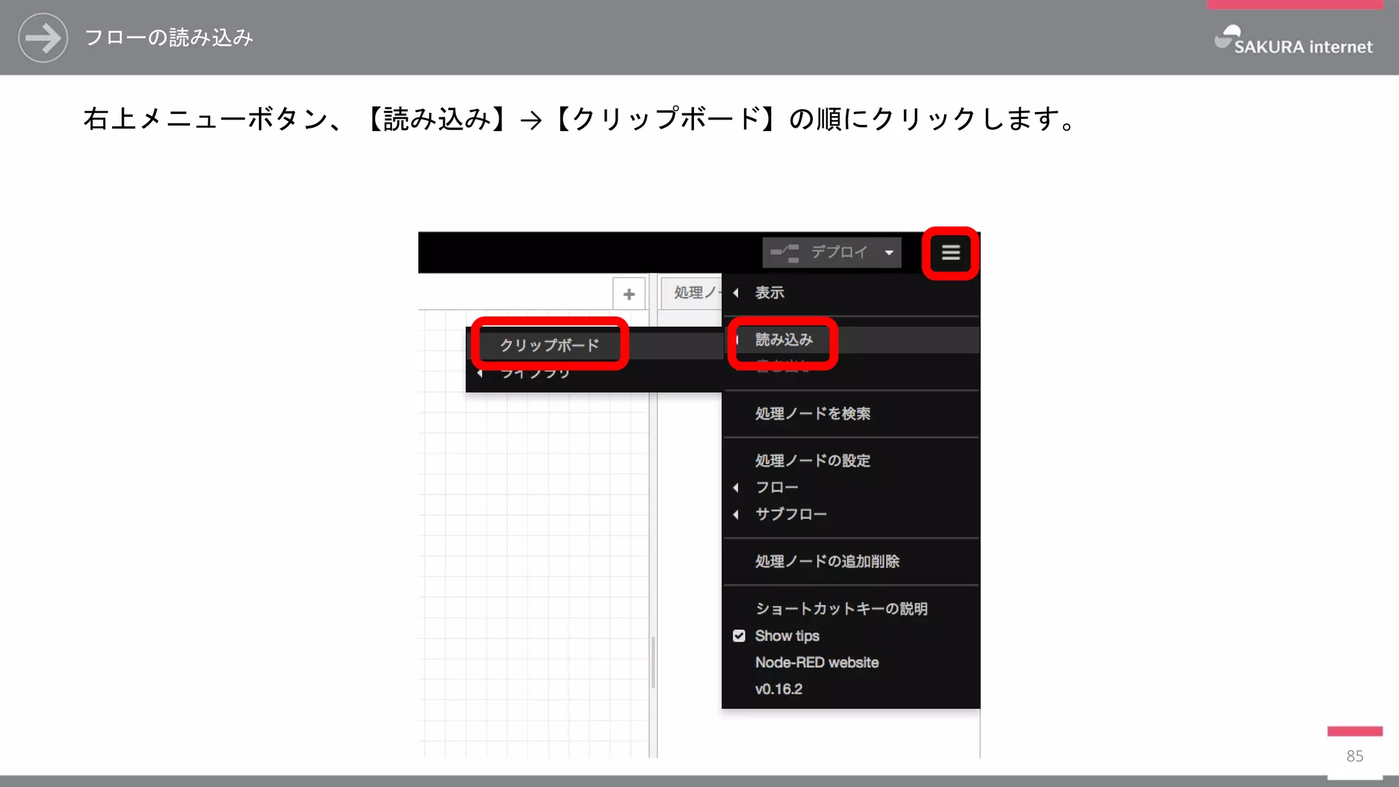This screenshot has height=787, width=1399.
Task: Click the deploy flow icon
Action: pyautogui.click(x=785, y=253)
